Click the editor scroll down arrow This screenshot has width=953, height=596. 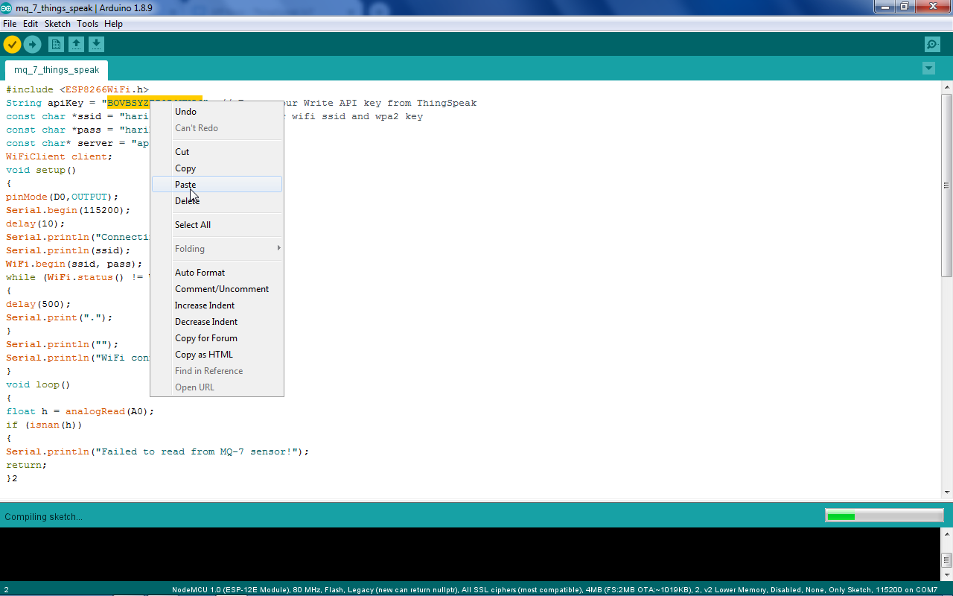pos(946,492)
